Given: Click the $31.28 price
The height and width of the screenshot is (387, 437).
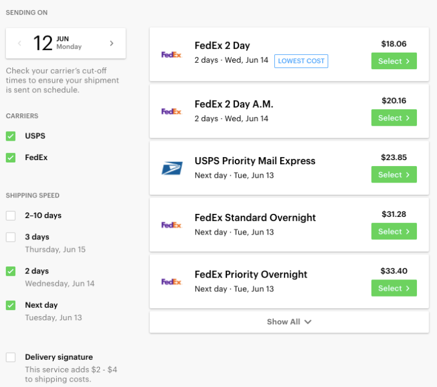Looking at the screenshot, I should (394, 214).
